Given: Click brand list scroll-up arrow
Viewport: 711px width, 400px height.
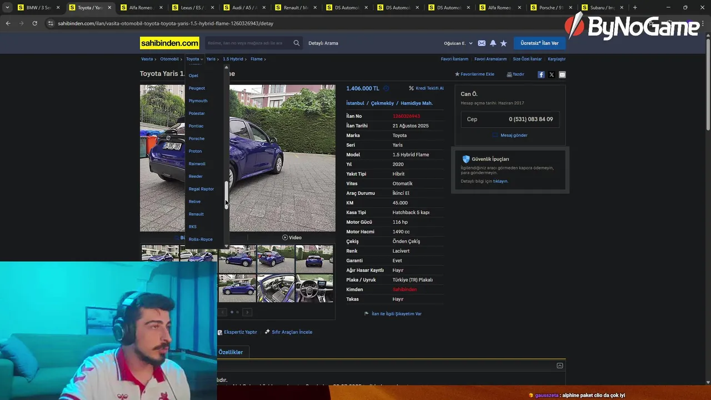Looking at the screenshot, I should 226,67.
